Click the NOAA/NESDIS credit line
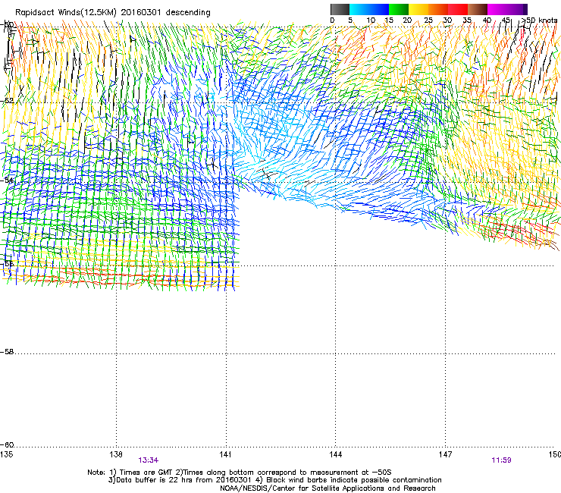 (x=328, y=488)
